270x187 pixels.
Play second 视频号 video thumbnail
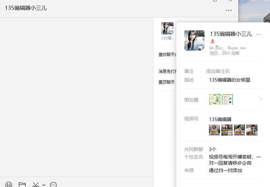click(227, 130)
